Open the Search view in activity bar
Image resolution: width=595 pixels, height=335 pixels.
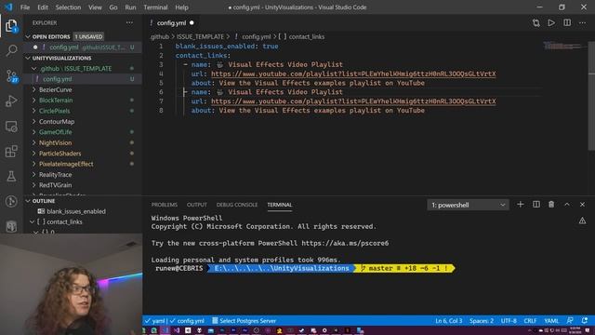[x=11, y=50]
